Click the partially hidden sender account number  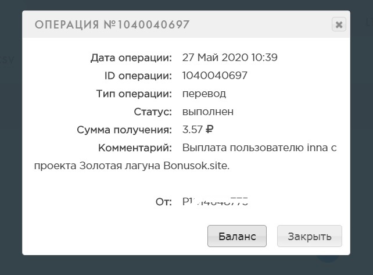215,202
